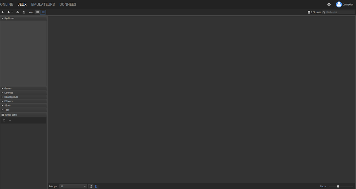Click the upload tray icon in toolbar
The height and width of the screenshot is (189, 356).
tap(24, 12)
